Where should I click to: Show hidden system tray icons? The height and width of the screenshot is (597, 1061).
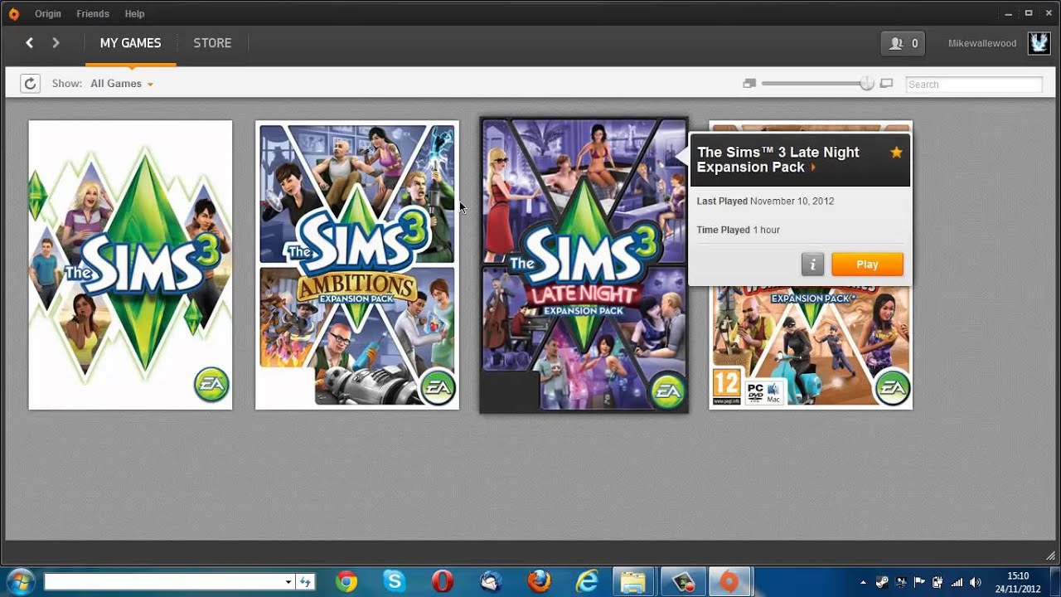point(863,582)
